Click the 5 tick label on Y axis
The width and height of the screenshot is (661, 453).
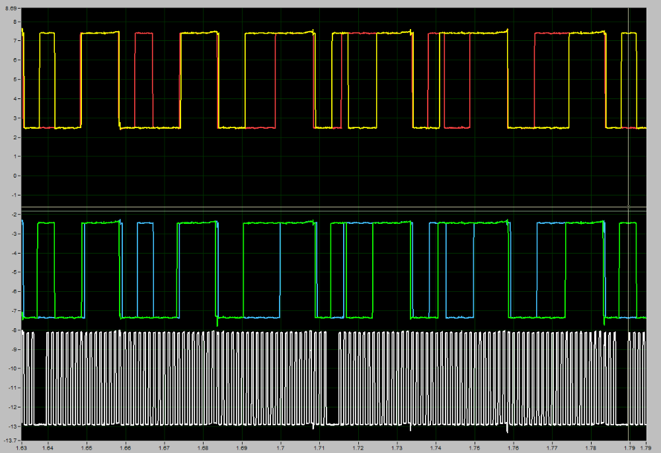coord(15,79)
